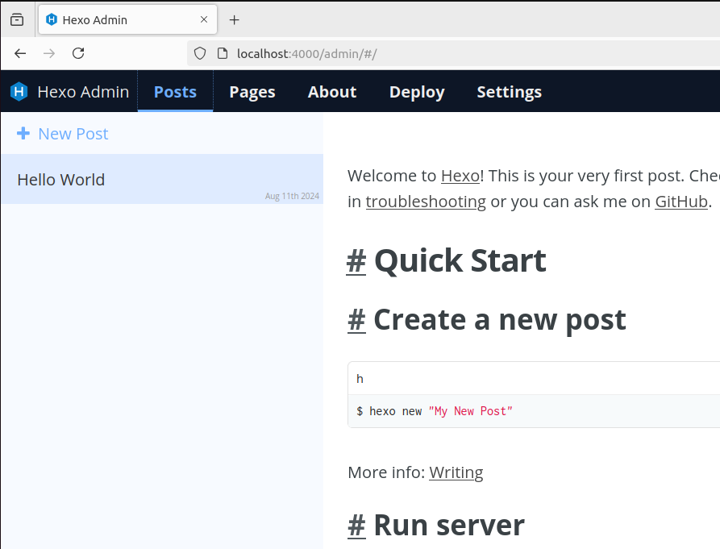Open a new tab with the plus icon

[234, 19]
